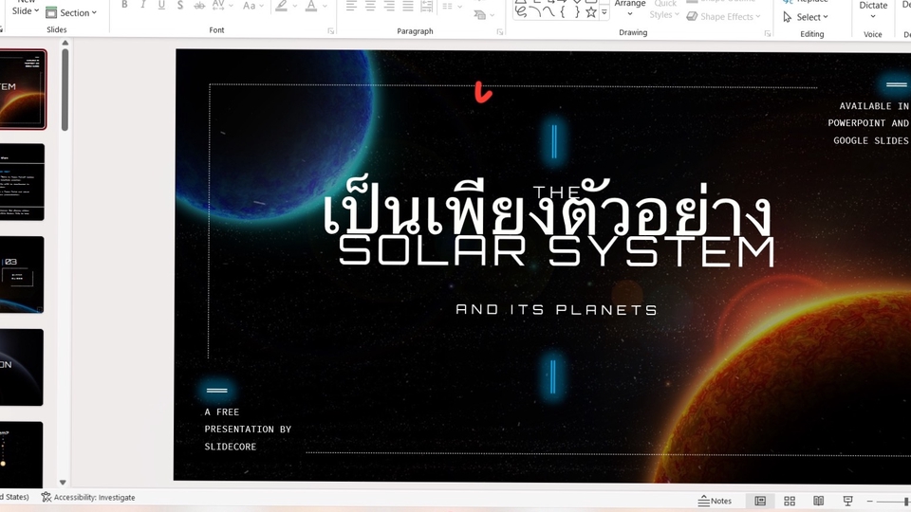Align text left
Image resolution: width=911 pixels, height=512 pixels.
click(x=351, y=6)
